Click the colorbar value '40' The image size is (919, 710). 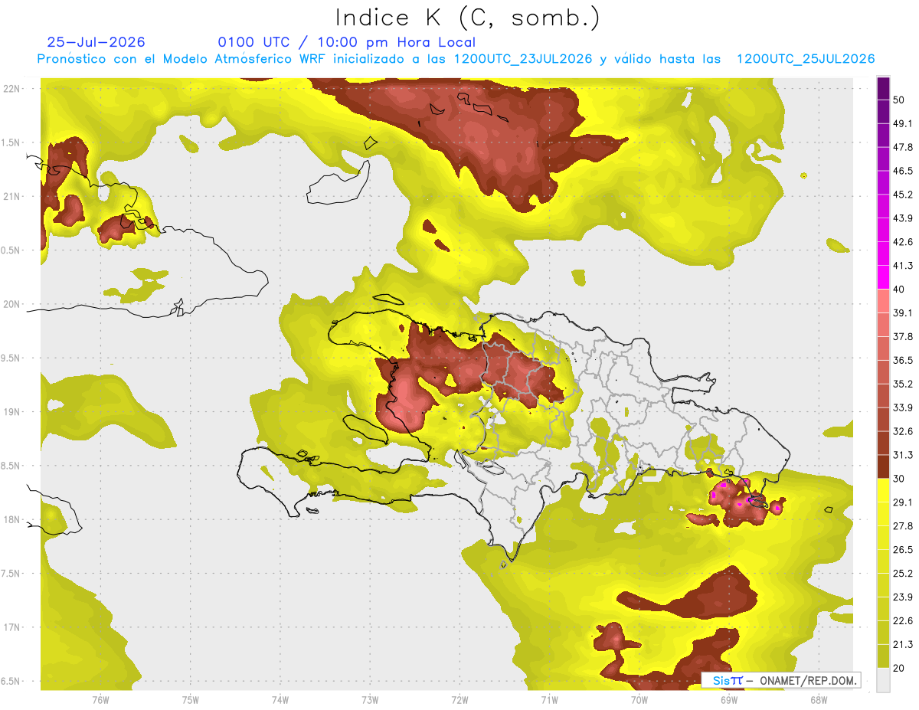899,290
